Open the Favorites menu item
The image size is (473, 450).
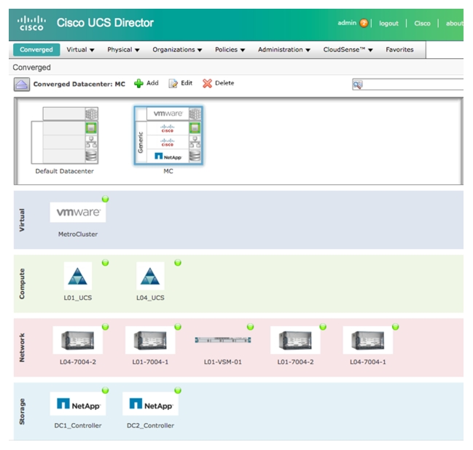(x=399, y=50)
